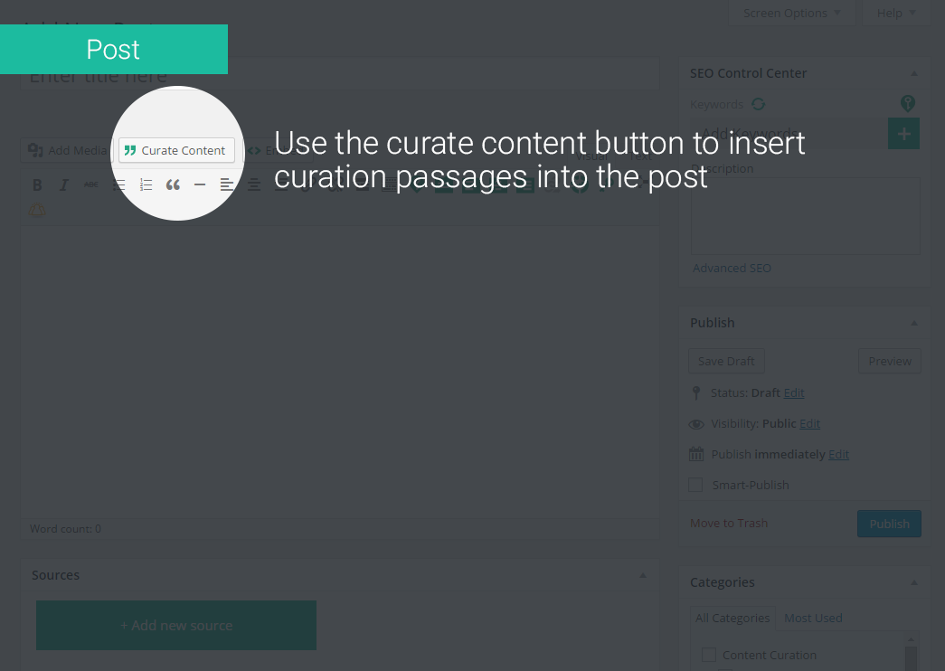Edit the Publish immediately schedule
The width and height of the screenshot is (945, 671).
(x=838, y=455)
